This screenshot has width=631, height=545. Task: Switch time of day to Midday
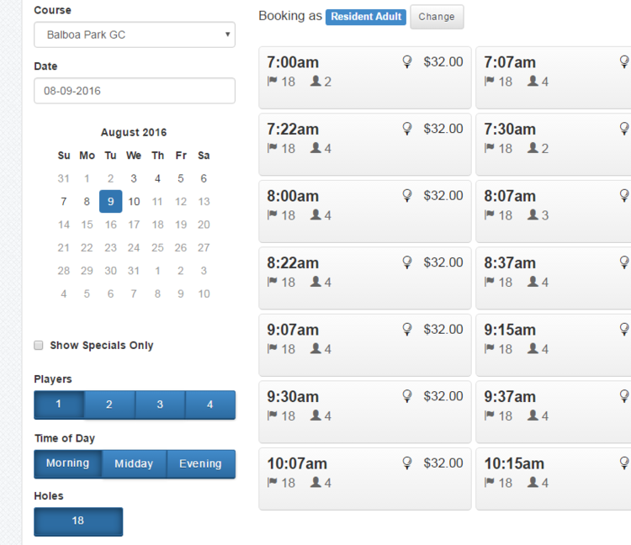(134, 463)
